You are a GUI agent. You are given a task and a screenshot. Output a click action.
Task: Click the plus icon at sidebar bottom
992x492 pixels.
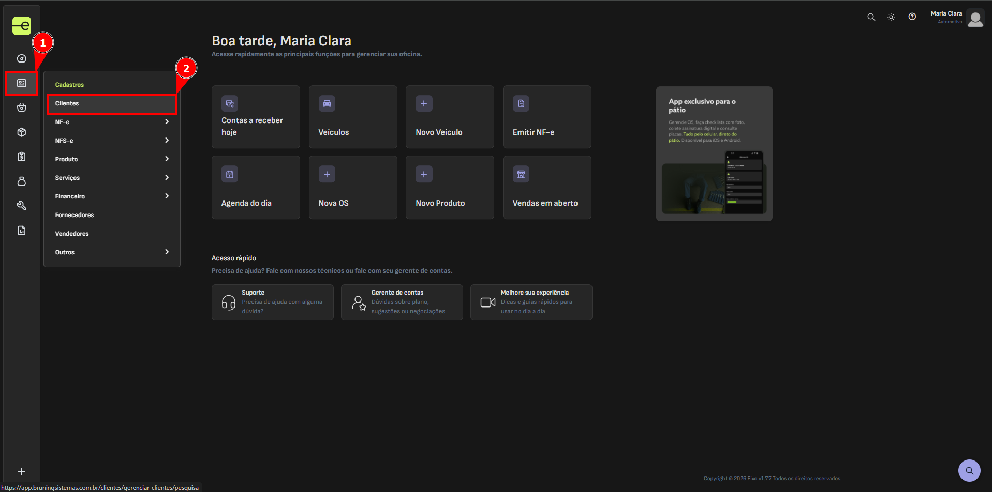[x=21, y=471]
